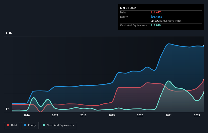Click the blue Equity legend dot

pyautogui.click(x=25, y=125)
